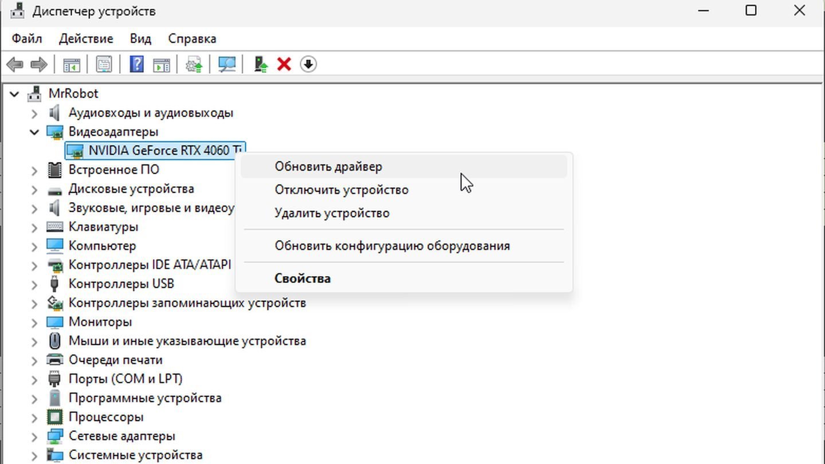The width and height of the screenshot is (825, 464).
Task: Click scan for hardware changes monitor icon
Action: pyautogui.click(x=227, y=64)
